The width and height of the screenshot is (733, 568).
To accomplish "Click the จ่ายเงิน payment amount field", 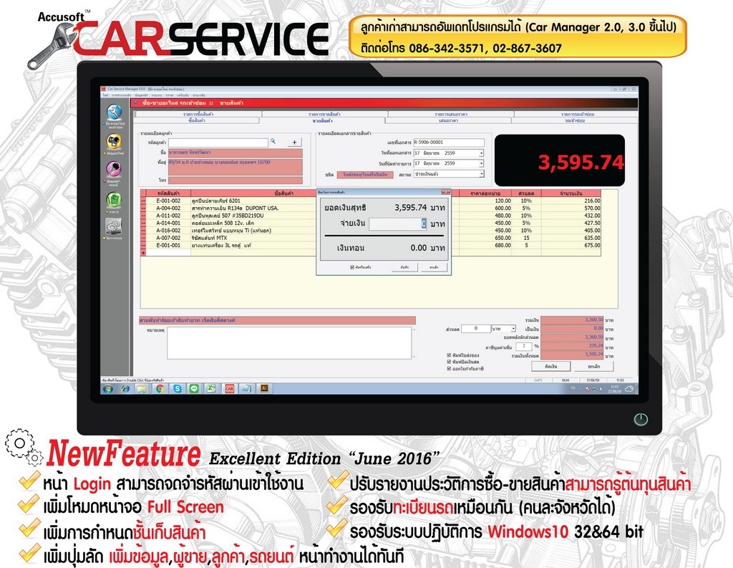I will click(x=398, y=223).
